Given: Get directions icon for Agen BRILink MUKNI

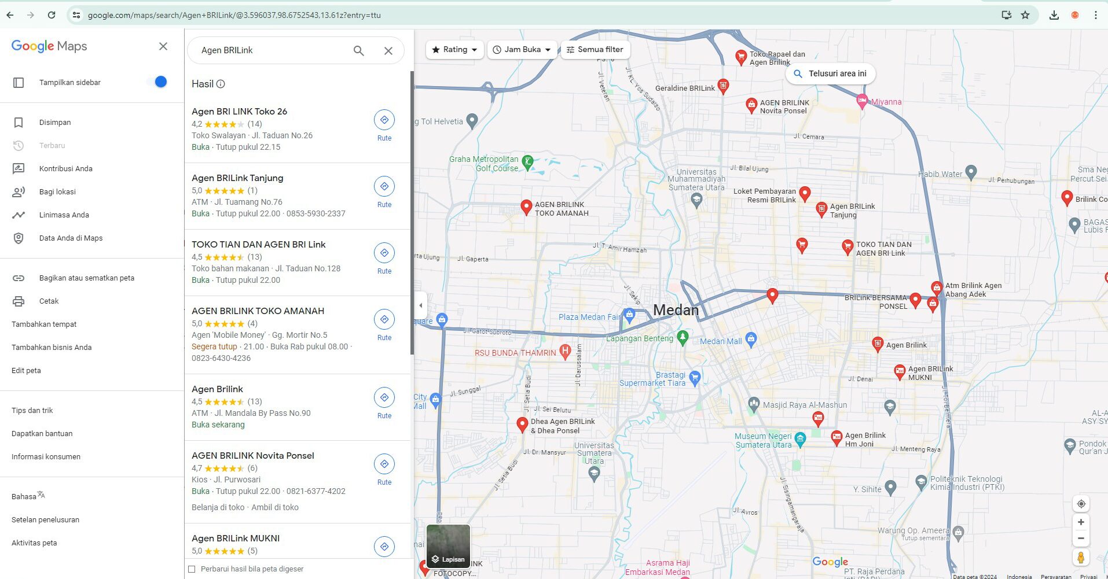Looking at the screenshot, I should (384, 546).
